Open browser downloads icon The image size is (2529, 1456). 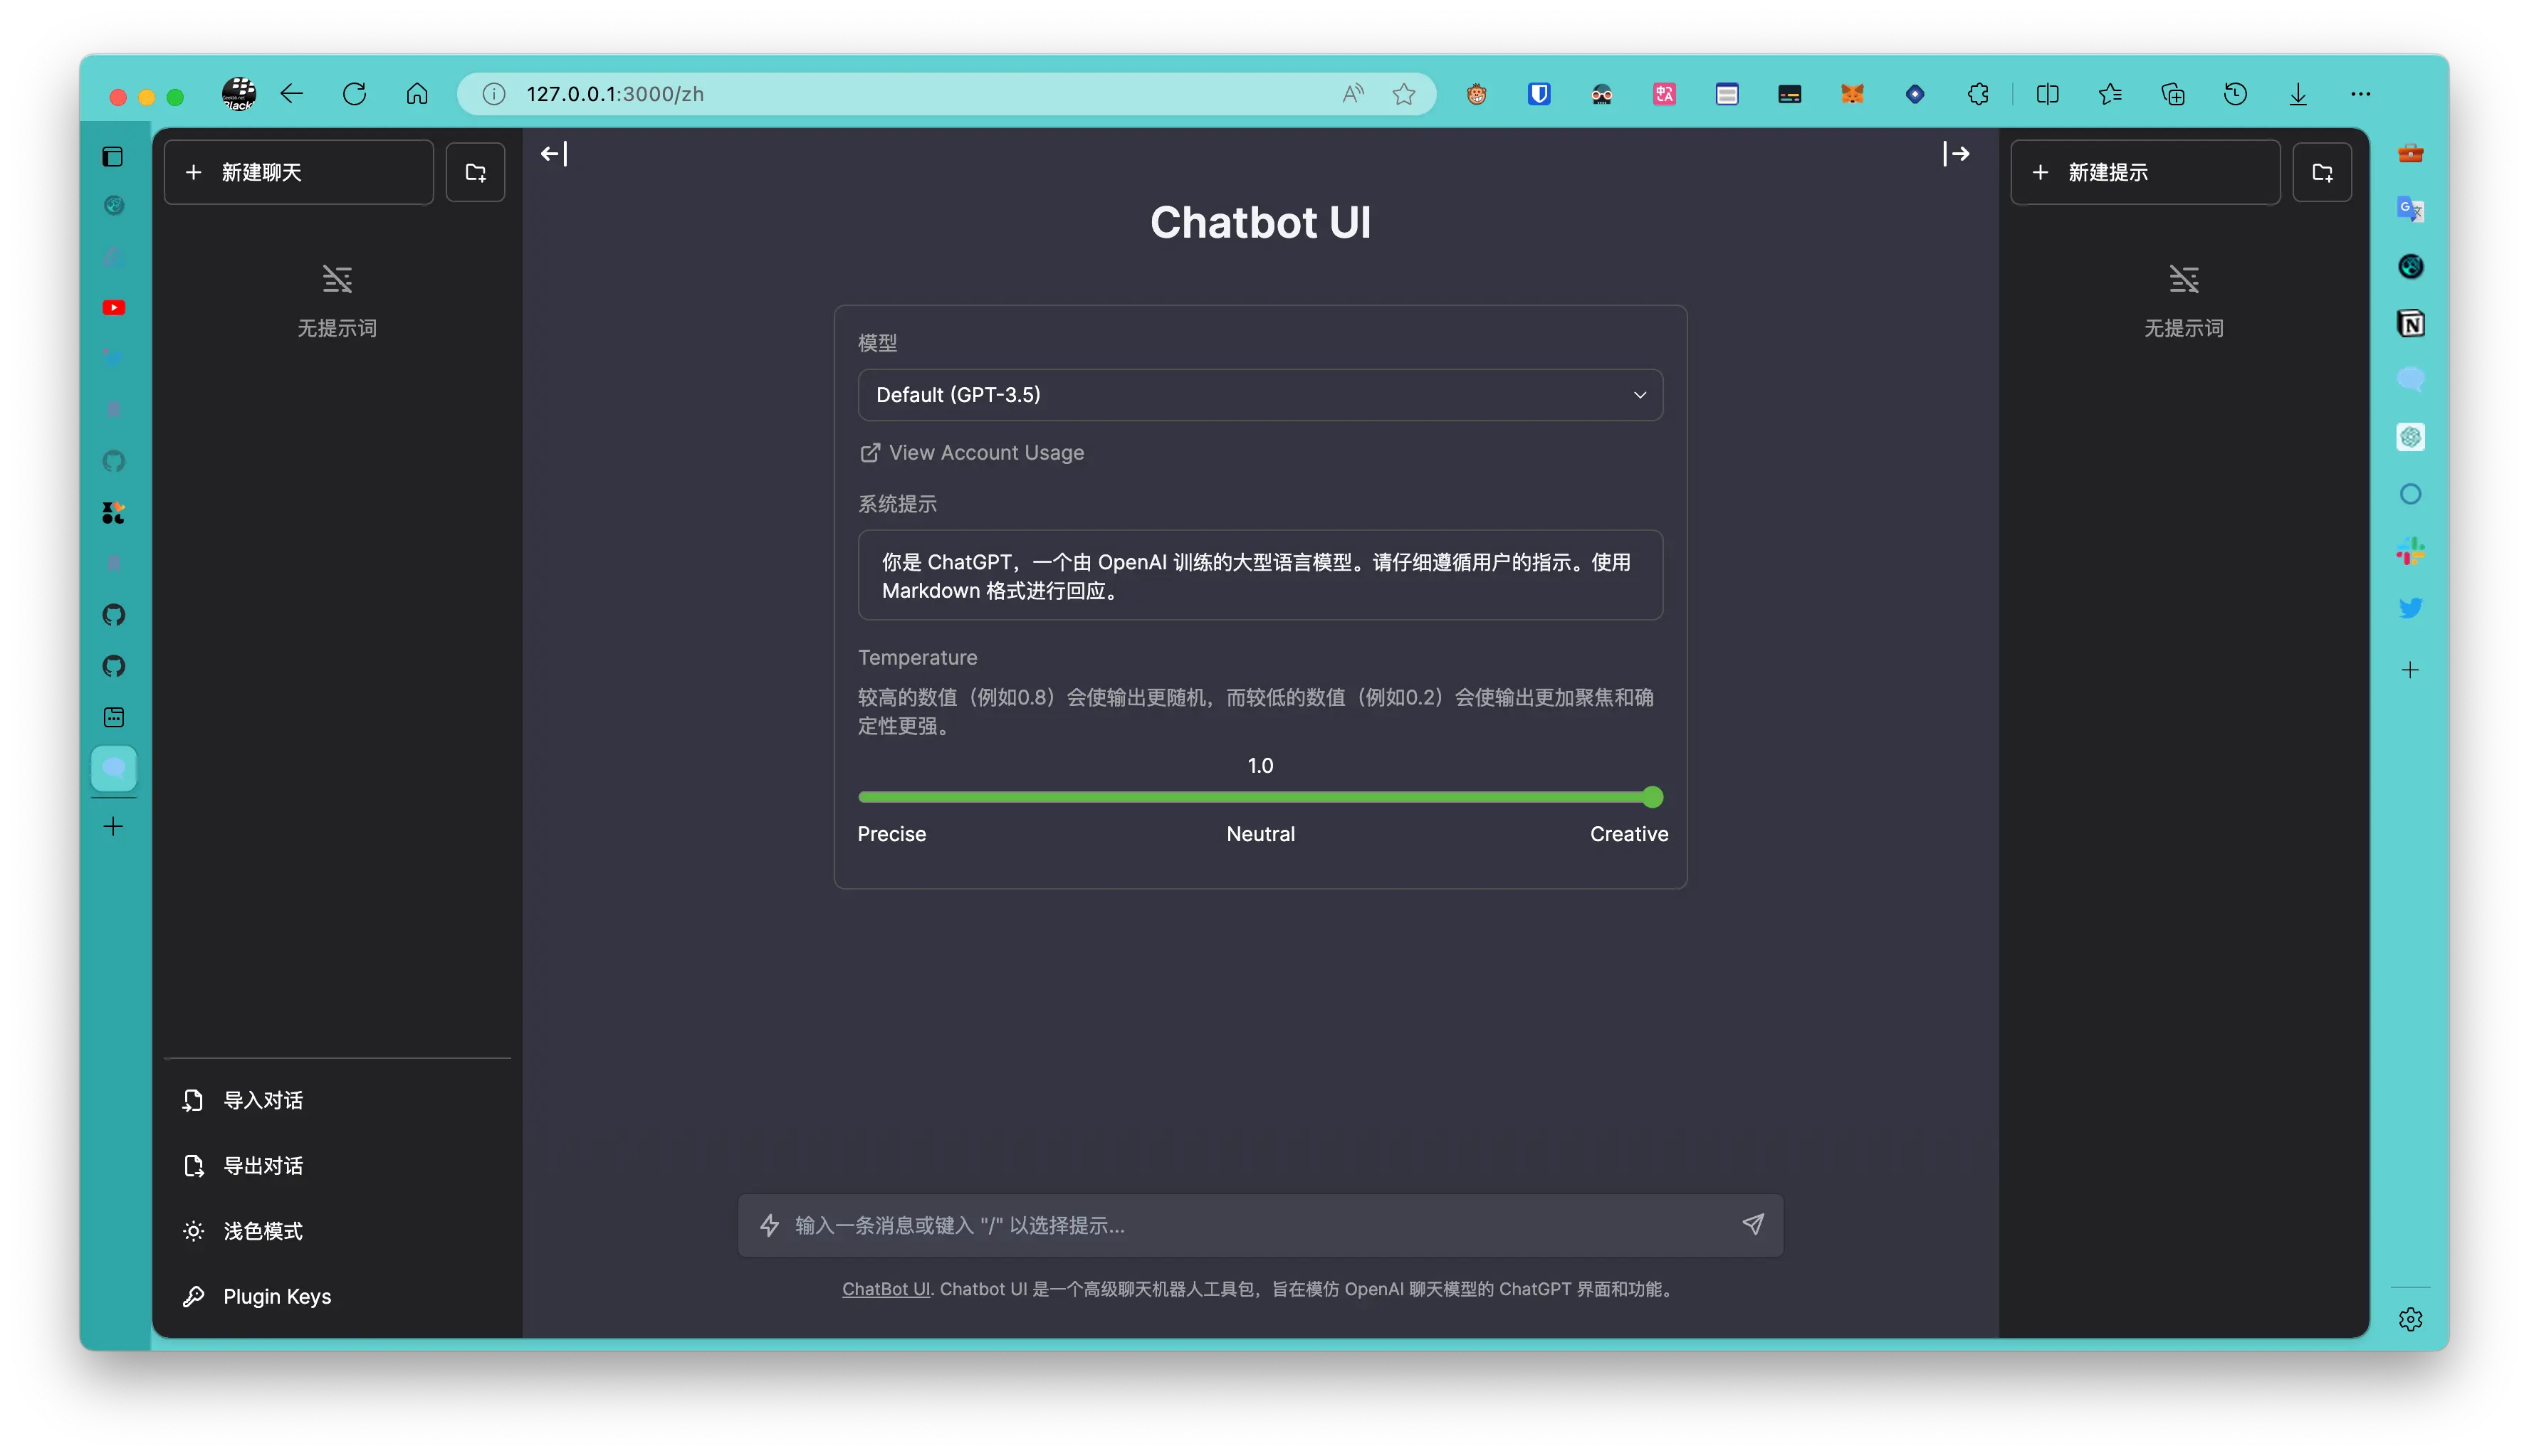pos(2298,94)
